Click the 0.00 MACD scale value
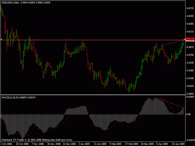The image size is (195, 146). [x=188, y=114]
